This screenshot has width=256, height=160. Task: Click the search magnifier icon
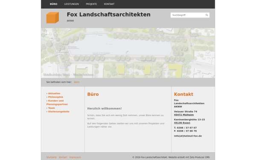[207, 15]
